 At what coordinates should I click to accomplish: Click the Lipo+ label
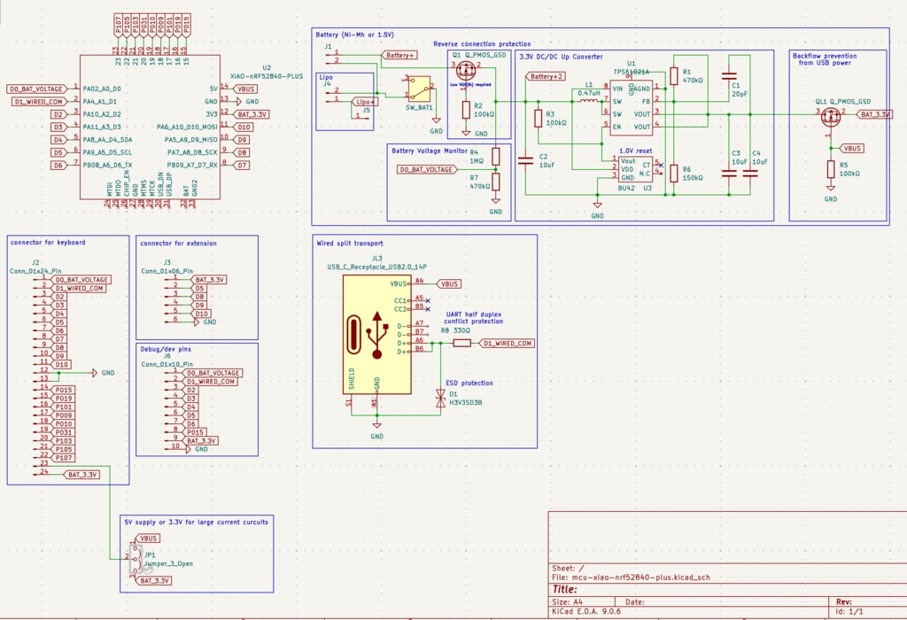point(364,101)
